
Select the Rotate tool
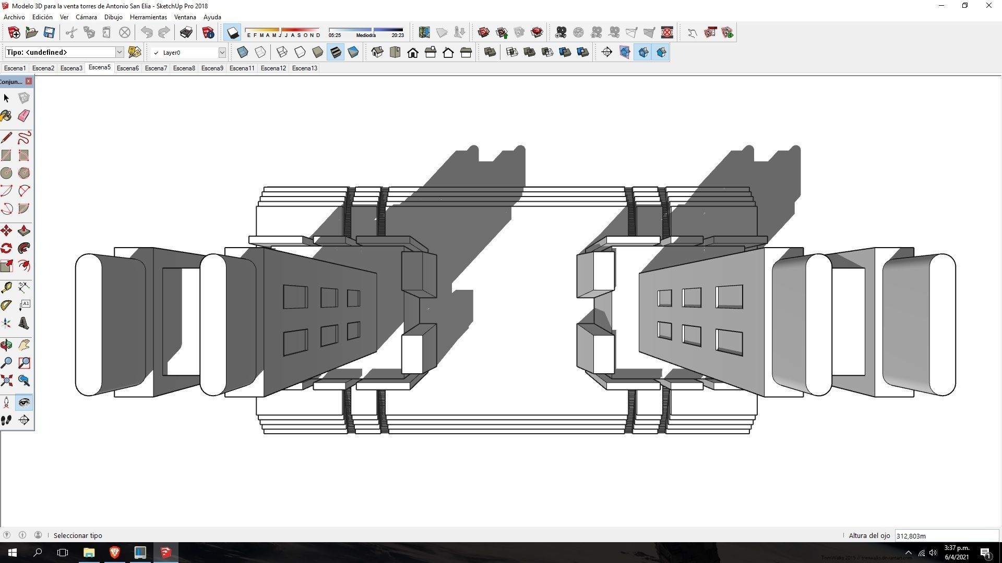pyautogui.click(x=6, y=248)
